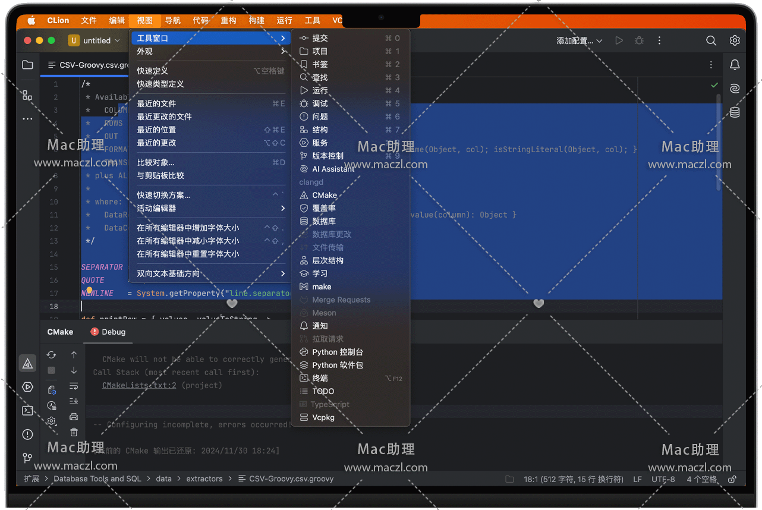Open the CMakeLists.txt:2 link
This screenshot has height=510, width=762.
click(139, 385)
